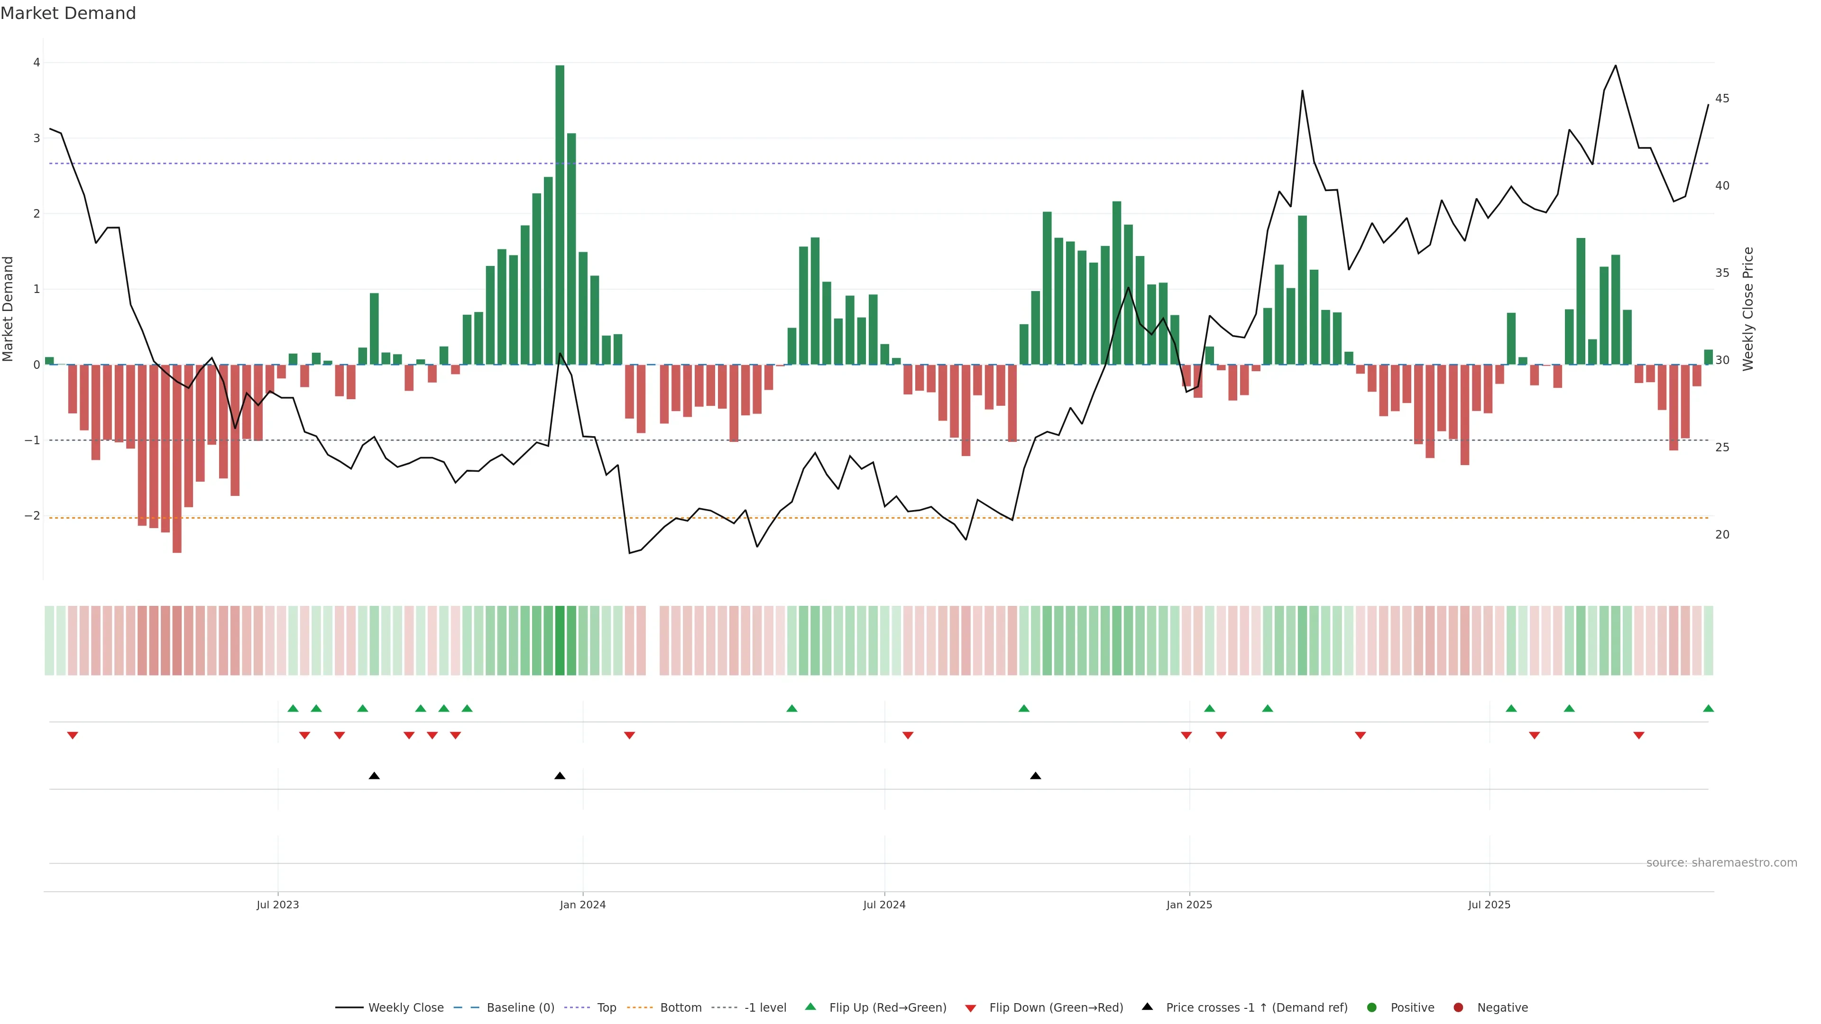Click the rightmost green flip-up triangle marker
1821x1024 pixels.
tap(1708, 708)
